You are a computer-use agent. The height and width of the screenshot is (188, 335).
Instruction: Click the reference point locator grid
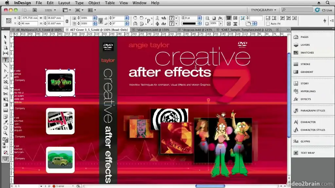9,21
